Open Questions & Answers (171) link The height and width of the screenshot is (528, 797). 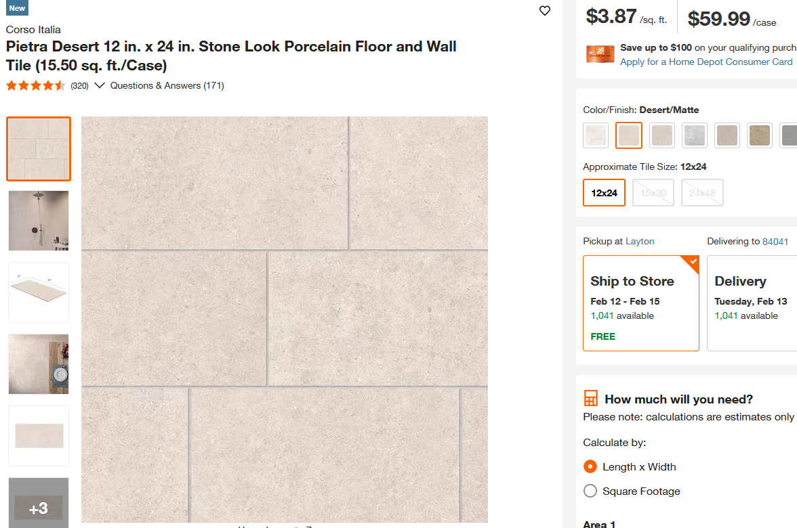click(167, 85)
